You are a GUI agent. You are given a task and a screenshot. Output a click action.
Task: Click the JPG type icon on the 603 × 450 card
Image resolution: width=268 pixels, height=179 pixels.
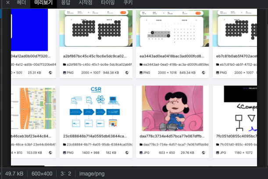click(x=141, y=153)
